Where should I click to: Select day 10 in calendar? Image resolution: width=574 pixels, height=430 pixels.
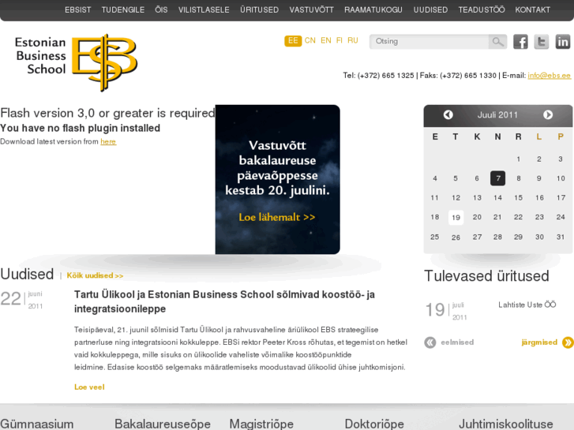tap(561, 178)
